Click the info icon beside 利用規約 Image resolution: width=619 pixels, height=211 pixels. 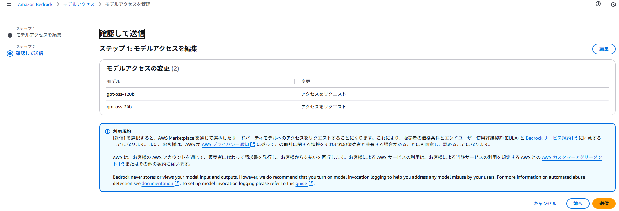108,131
